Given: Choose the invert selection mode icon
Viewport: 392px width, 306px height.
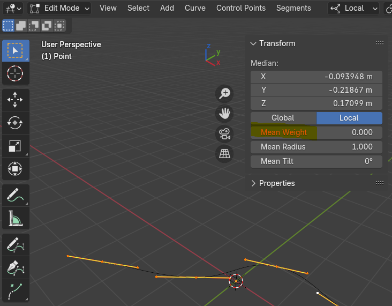Looking at the screenshot, I should pos(47,26).
